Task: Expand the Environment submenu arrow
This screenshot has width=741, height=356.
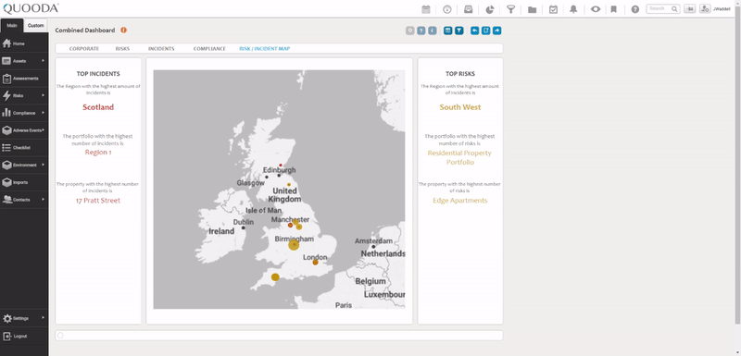Action: (x=43, y=165)
